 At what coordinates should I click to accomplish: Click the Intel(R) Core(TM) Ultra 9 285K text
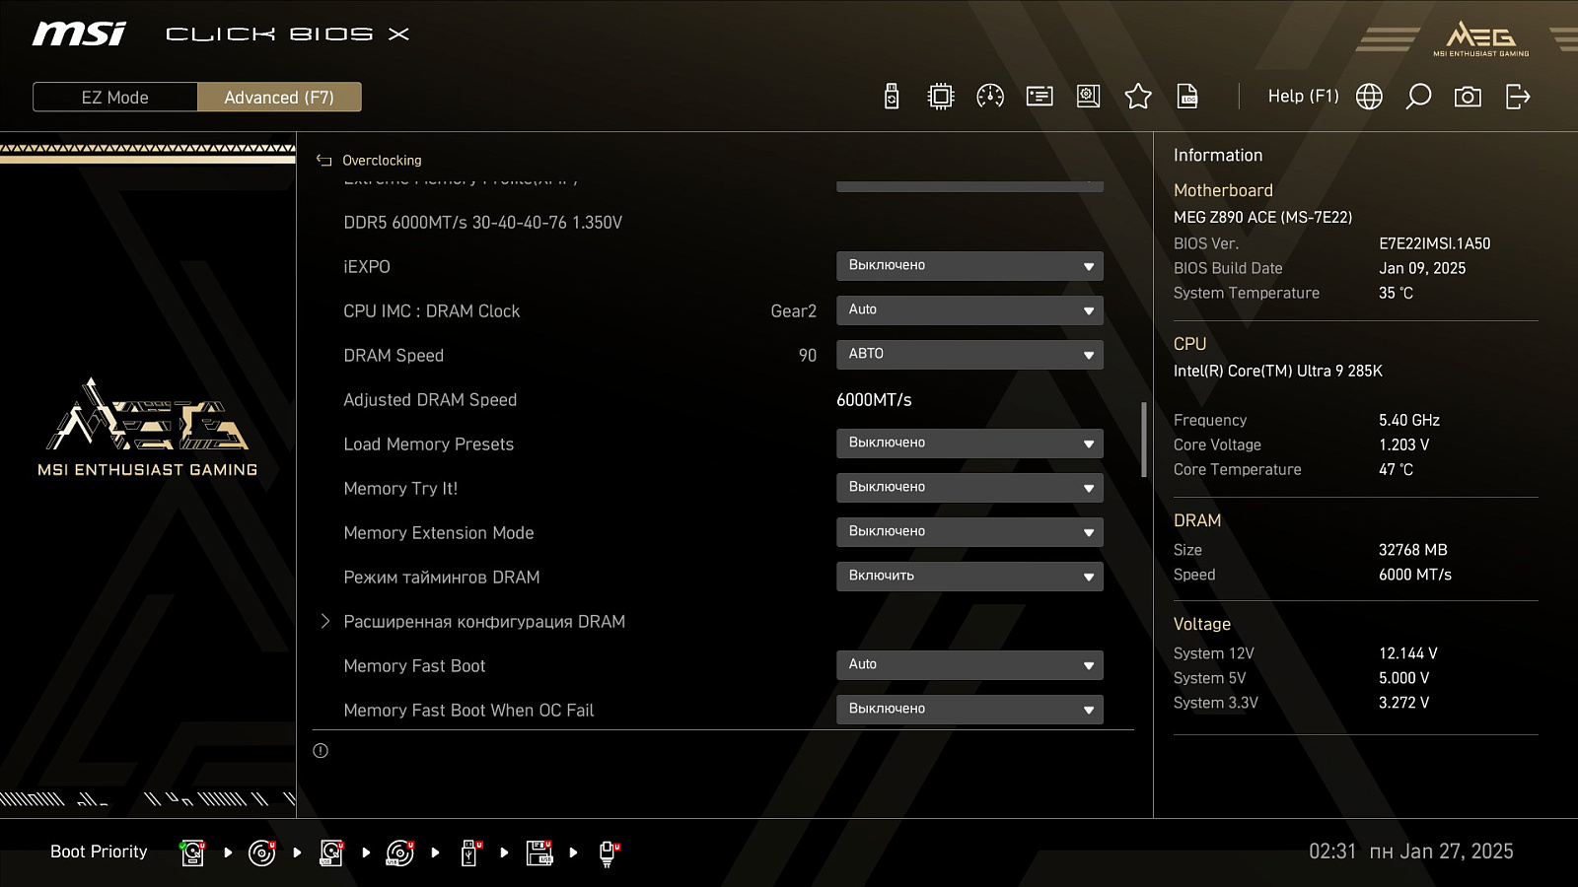point(1278,371)
